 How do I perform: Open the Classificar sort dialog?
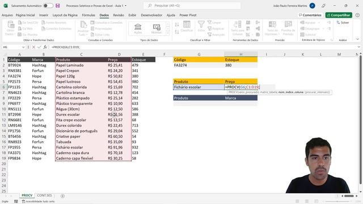[x=187, y=27]
